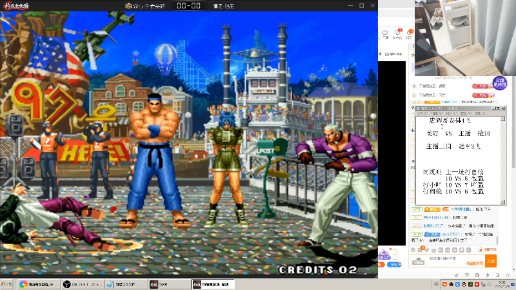Click the last gray icon in chat toolbar
Screen dimensions: 516x290
[469, 250]
